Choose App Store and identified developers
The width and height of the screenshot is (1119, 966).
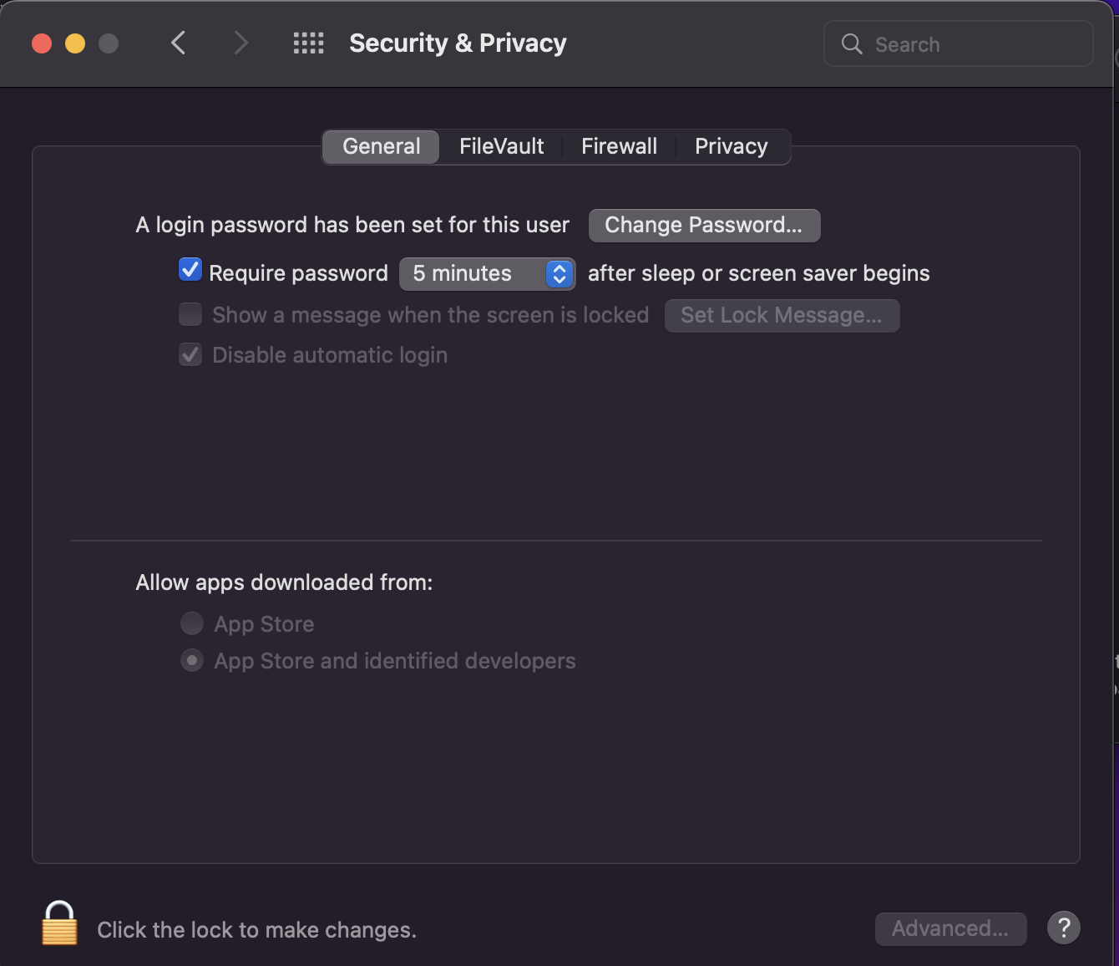pos(192,661)
